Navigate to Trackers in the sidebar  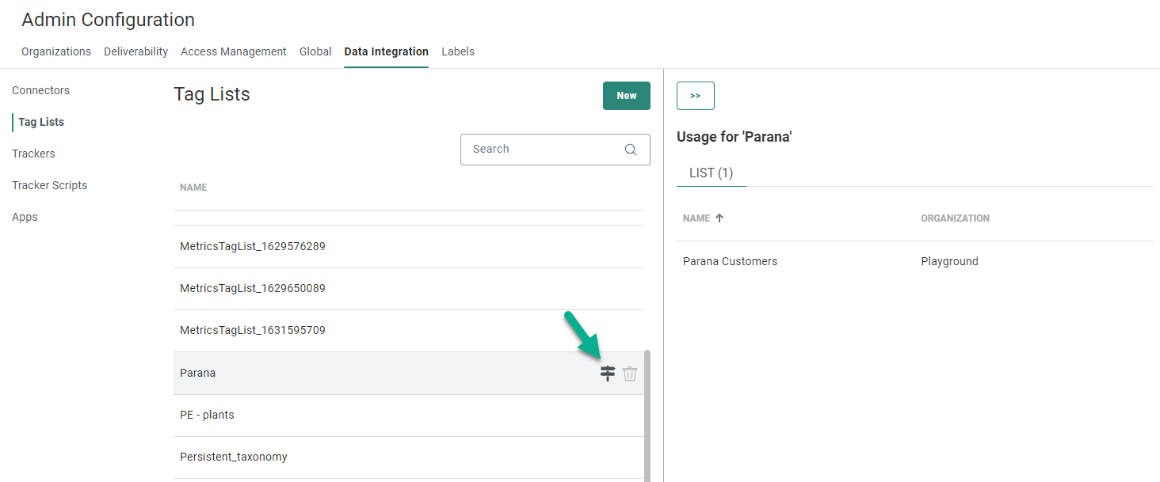tap(33, 154)
